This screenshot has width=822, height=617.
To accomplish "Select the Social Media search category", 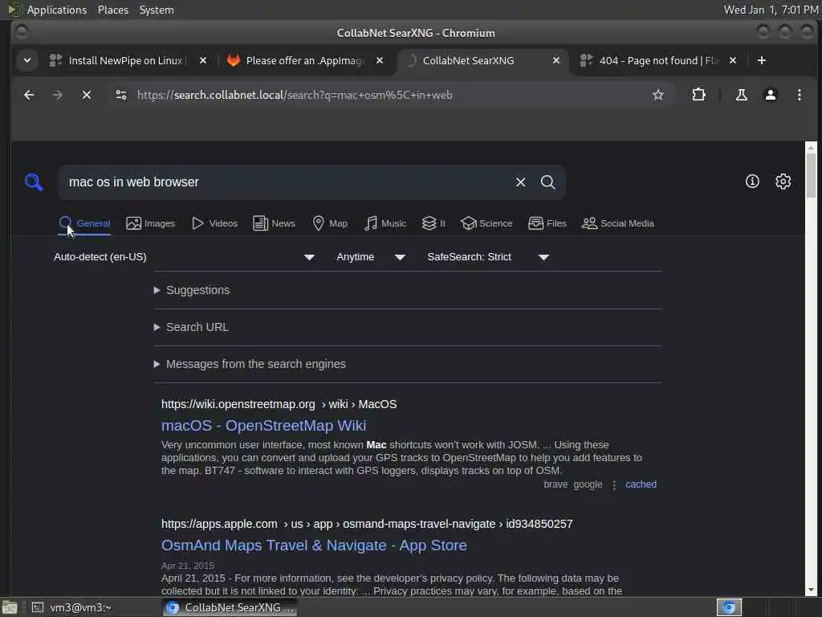I will coord(618,223).
